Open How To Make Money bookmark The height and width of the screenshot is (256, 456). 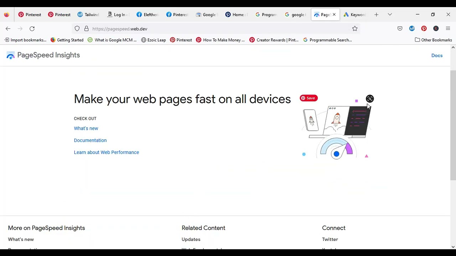[220, 40]
